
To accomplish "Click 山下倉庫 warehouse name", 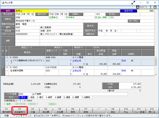I will pos(37,94).
